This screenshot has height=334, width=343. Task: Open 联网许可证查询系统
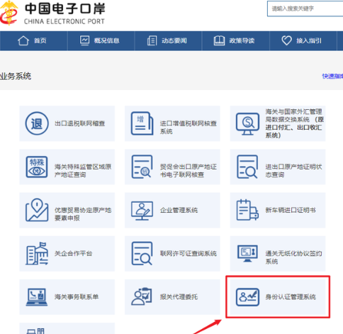(172, 254)
